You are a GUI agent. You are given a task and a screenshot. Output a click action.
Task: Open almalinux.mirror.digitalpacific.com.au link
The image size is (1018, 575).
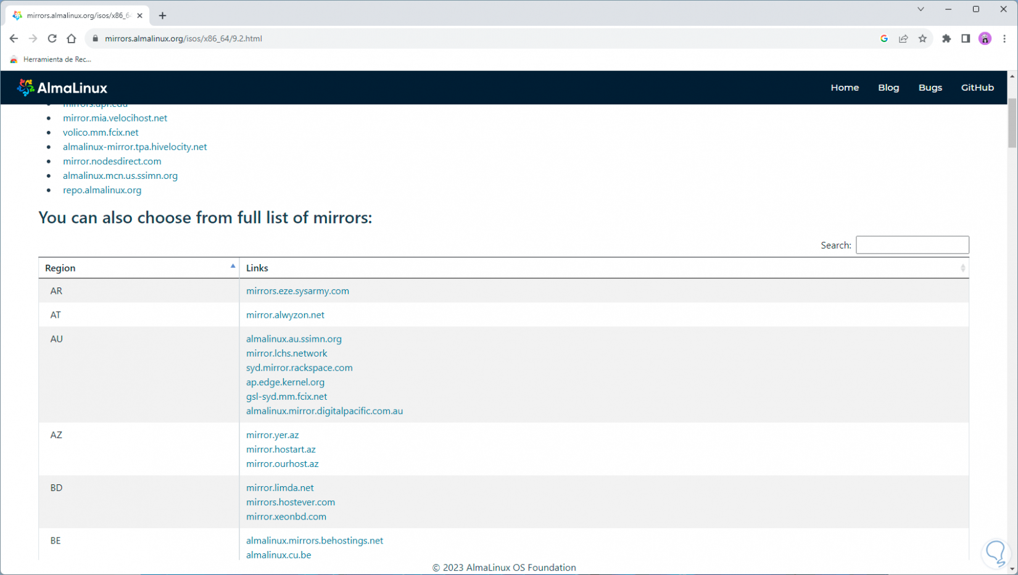pyautogui.click(x=325, y=411)
